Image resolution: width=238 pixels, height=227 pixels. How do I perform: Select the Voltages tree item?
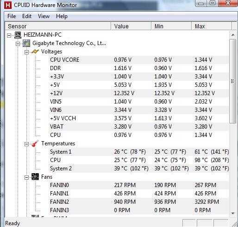click(51, 52)
